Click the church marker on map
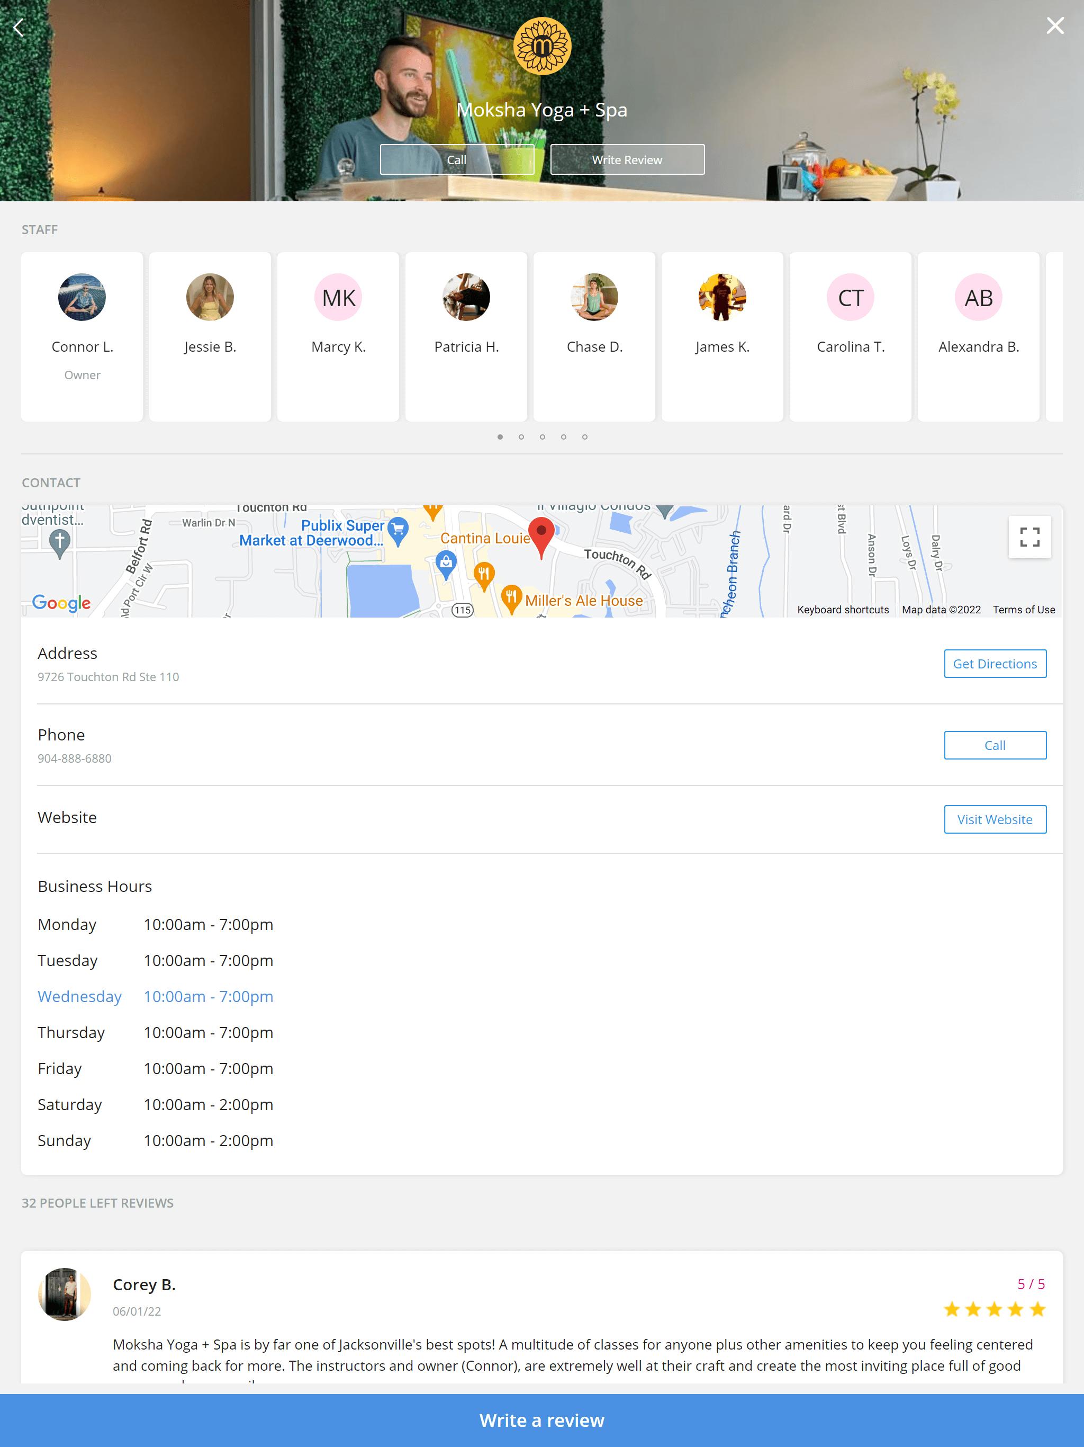Screen dimensions: 1084x1447 click(59, 543)
